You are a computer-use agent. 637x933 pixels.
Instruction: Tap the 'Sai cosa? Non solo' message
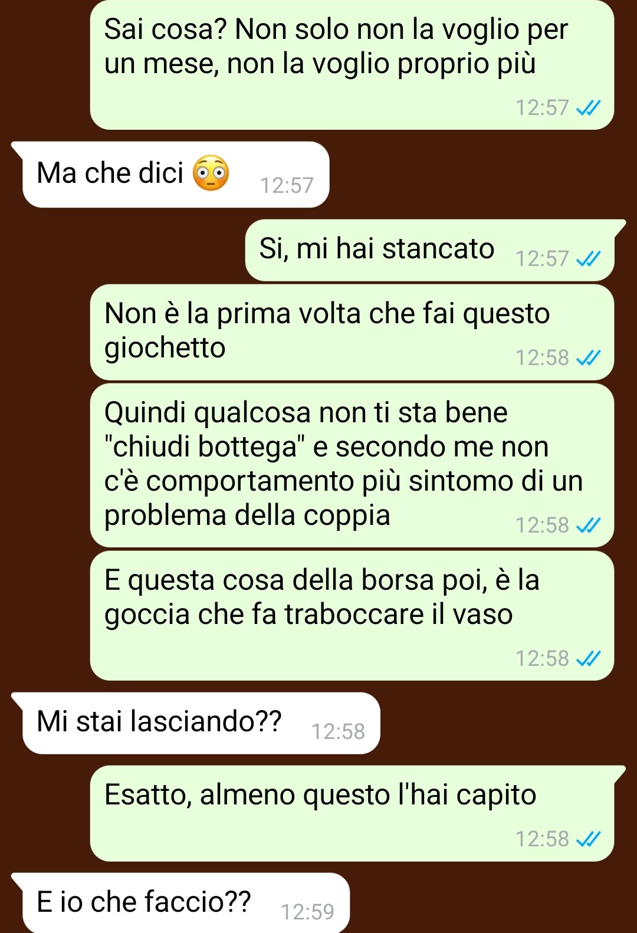(x=352, y=65)
